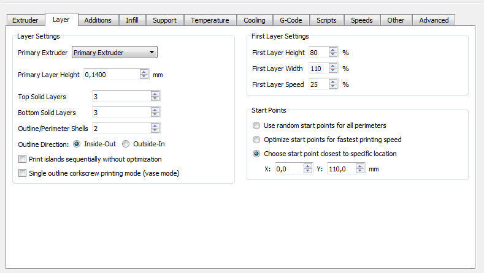Switch to the Infill tab
Viewport: 484px width, 273px height.
pyautogui.click(x=132, y=20)
